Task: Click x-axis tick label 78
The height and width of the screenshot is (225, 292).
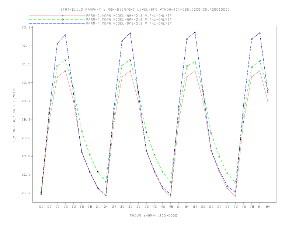Action: (x=251, y=207)
